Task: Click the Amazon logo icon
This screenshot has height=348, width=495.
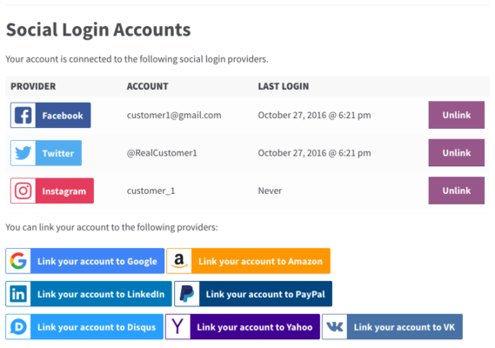Action: tap(179, 261)
